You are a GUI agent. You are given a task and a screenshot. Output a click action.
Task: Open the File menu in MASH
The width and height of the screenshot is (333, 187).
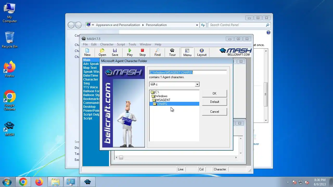click(x=85, y=44)
